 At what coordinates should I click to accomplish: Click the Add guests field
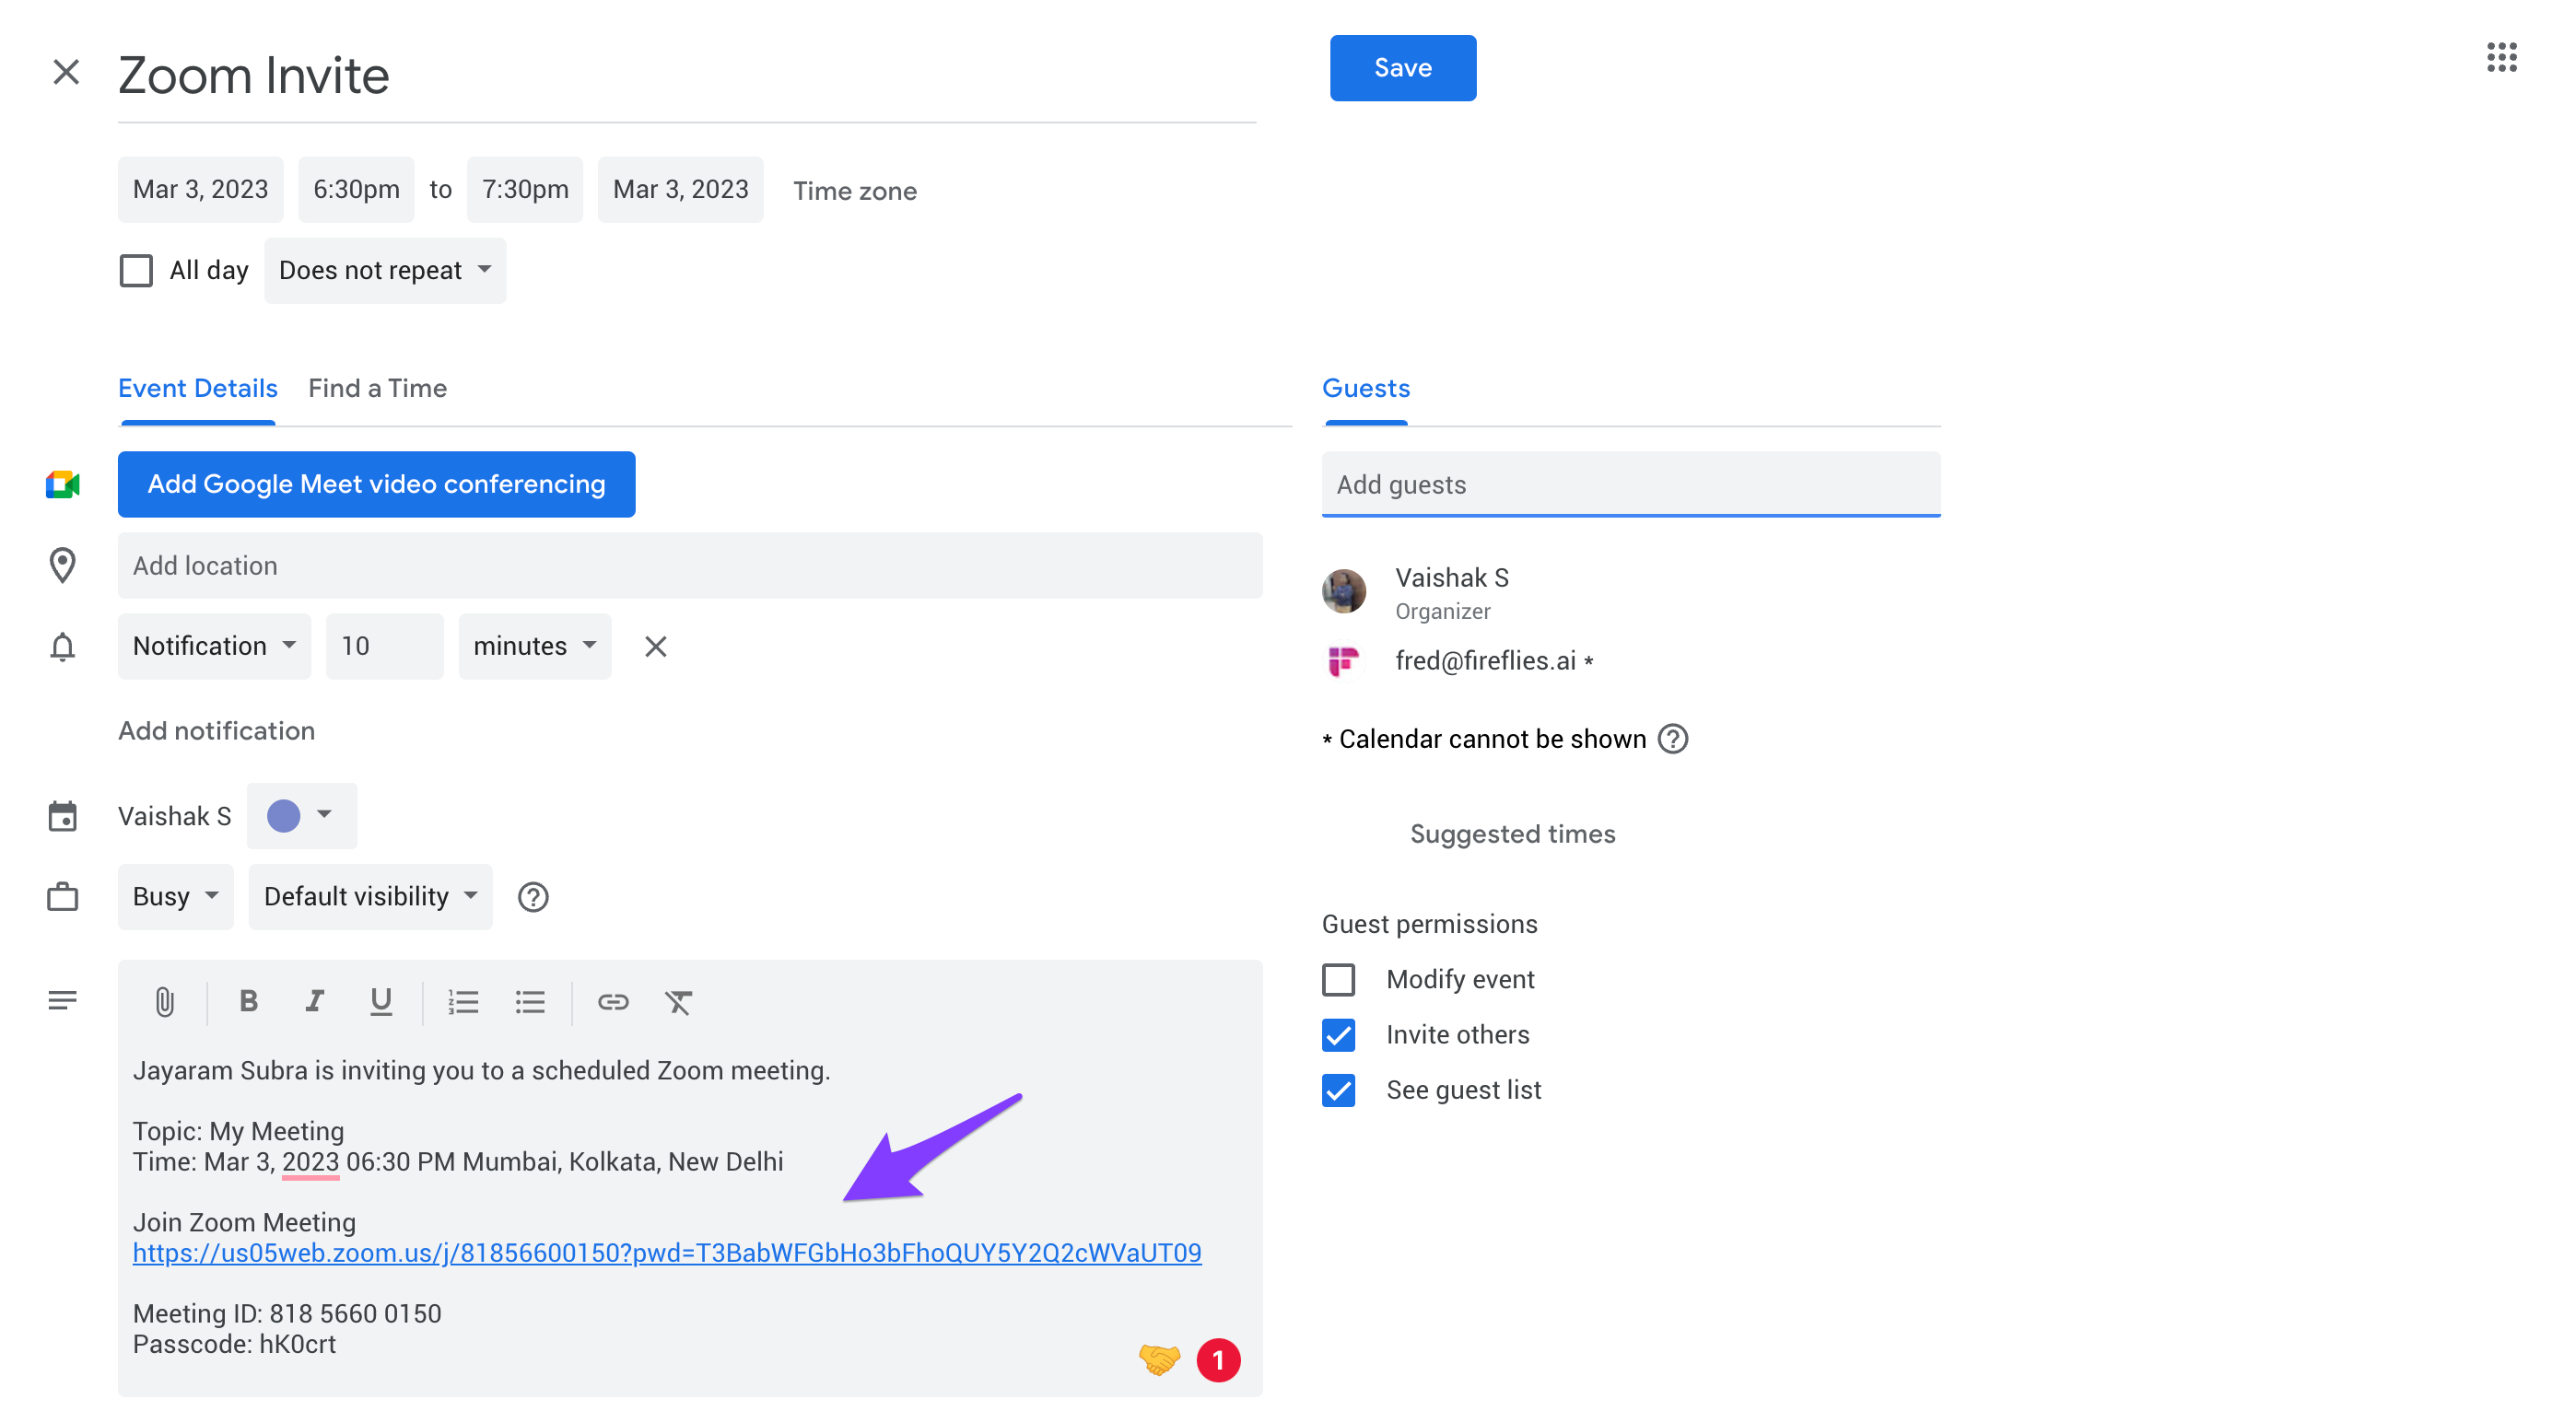tap(1631, 484)
